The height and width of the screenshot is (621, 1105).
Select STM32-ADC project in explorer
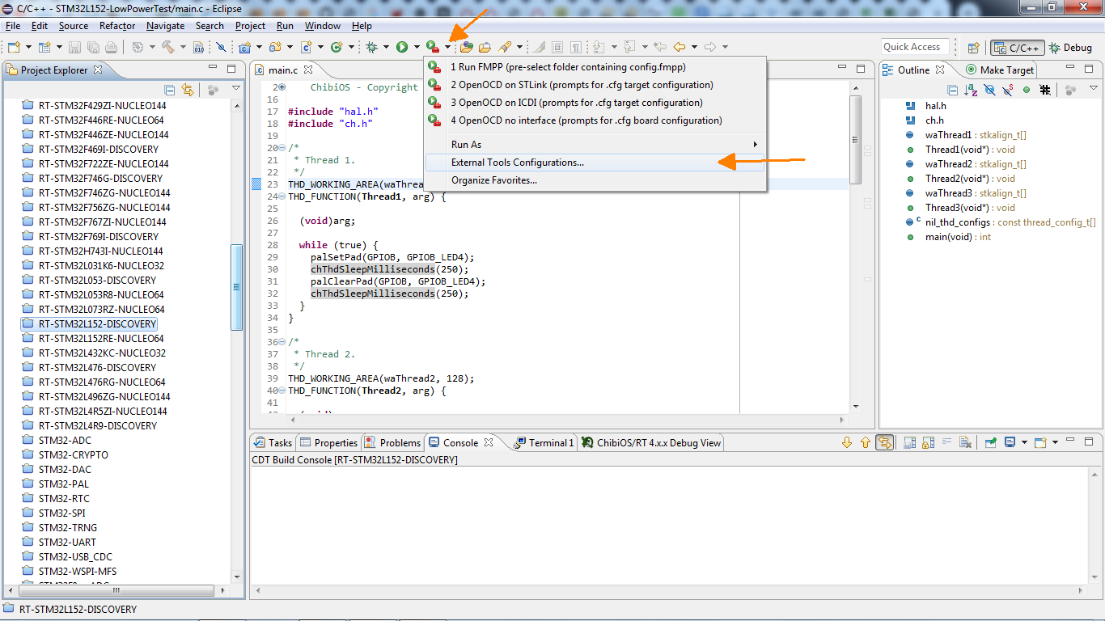(x=65, y=441)
